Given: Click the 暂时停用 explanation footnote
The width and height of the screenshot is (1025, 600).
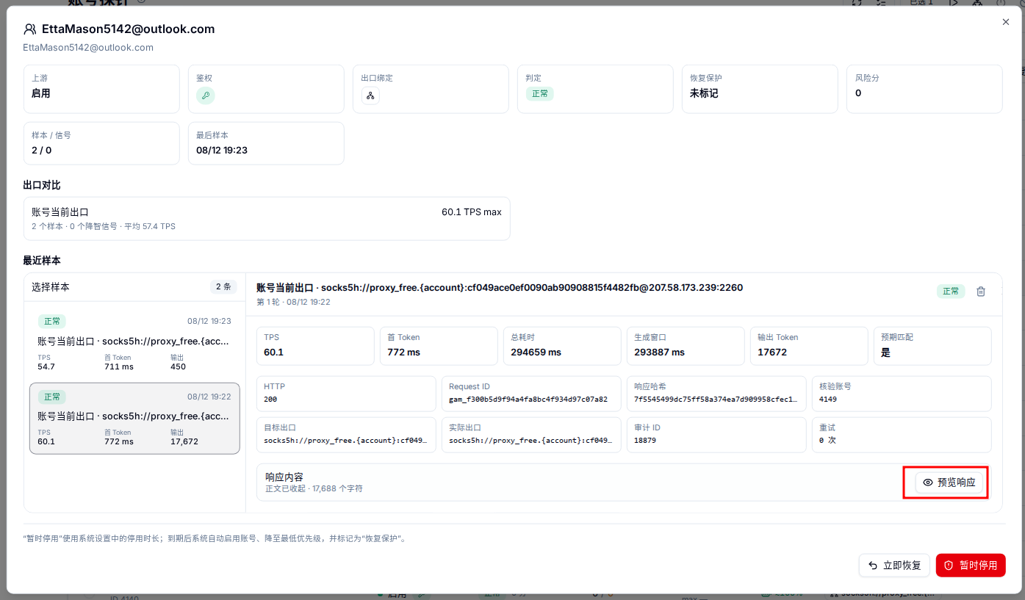Looking at the screenshot, I should click(215, 538).
